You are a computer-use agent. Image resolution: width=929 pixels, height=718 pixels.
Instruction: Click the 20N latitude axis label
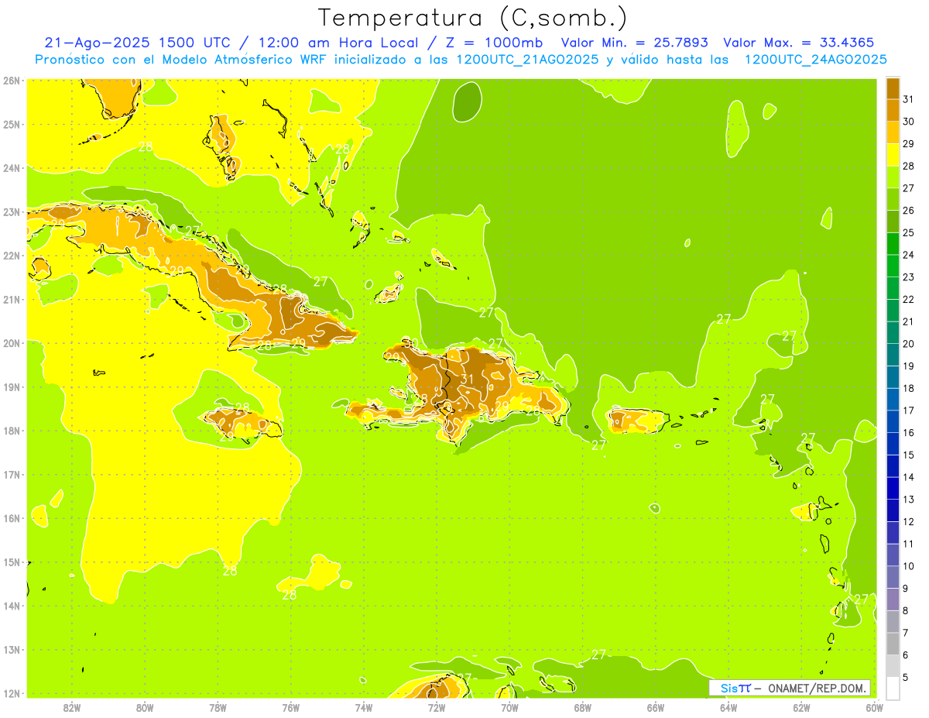(x=11, y=343)
